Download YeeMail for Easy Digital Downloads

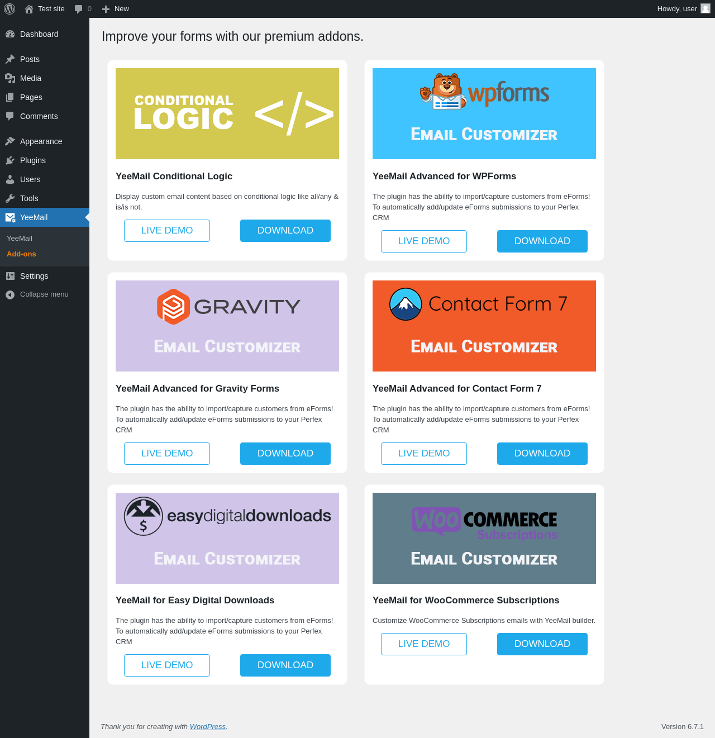[285, 665]
